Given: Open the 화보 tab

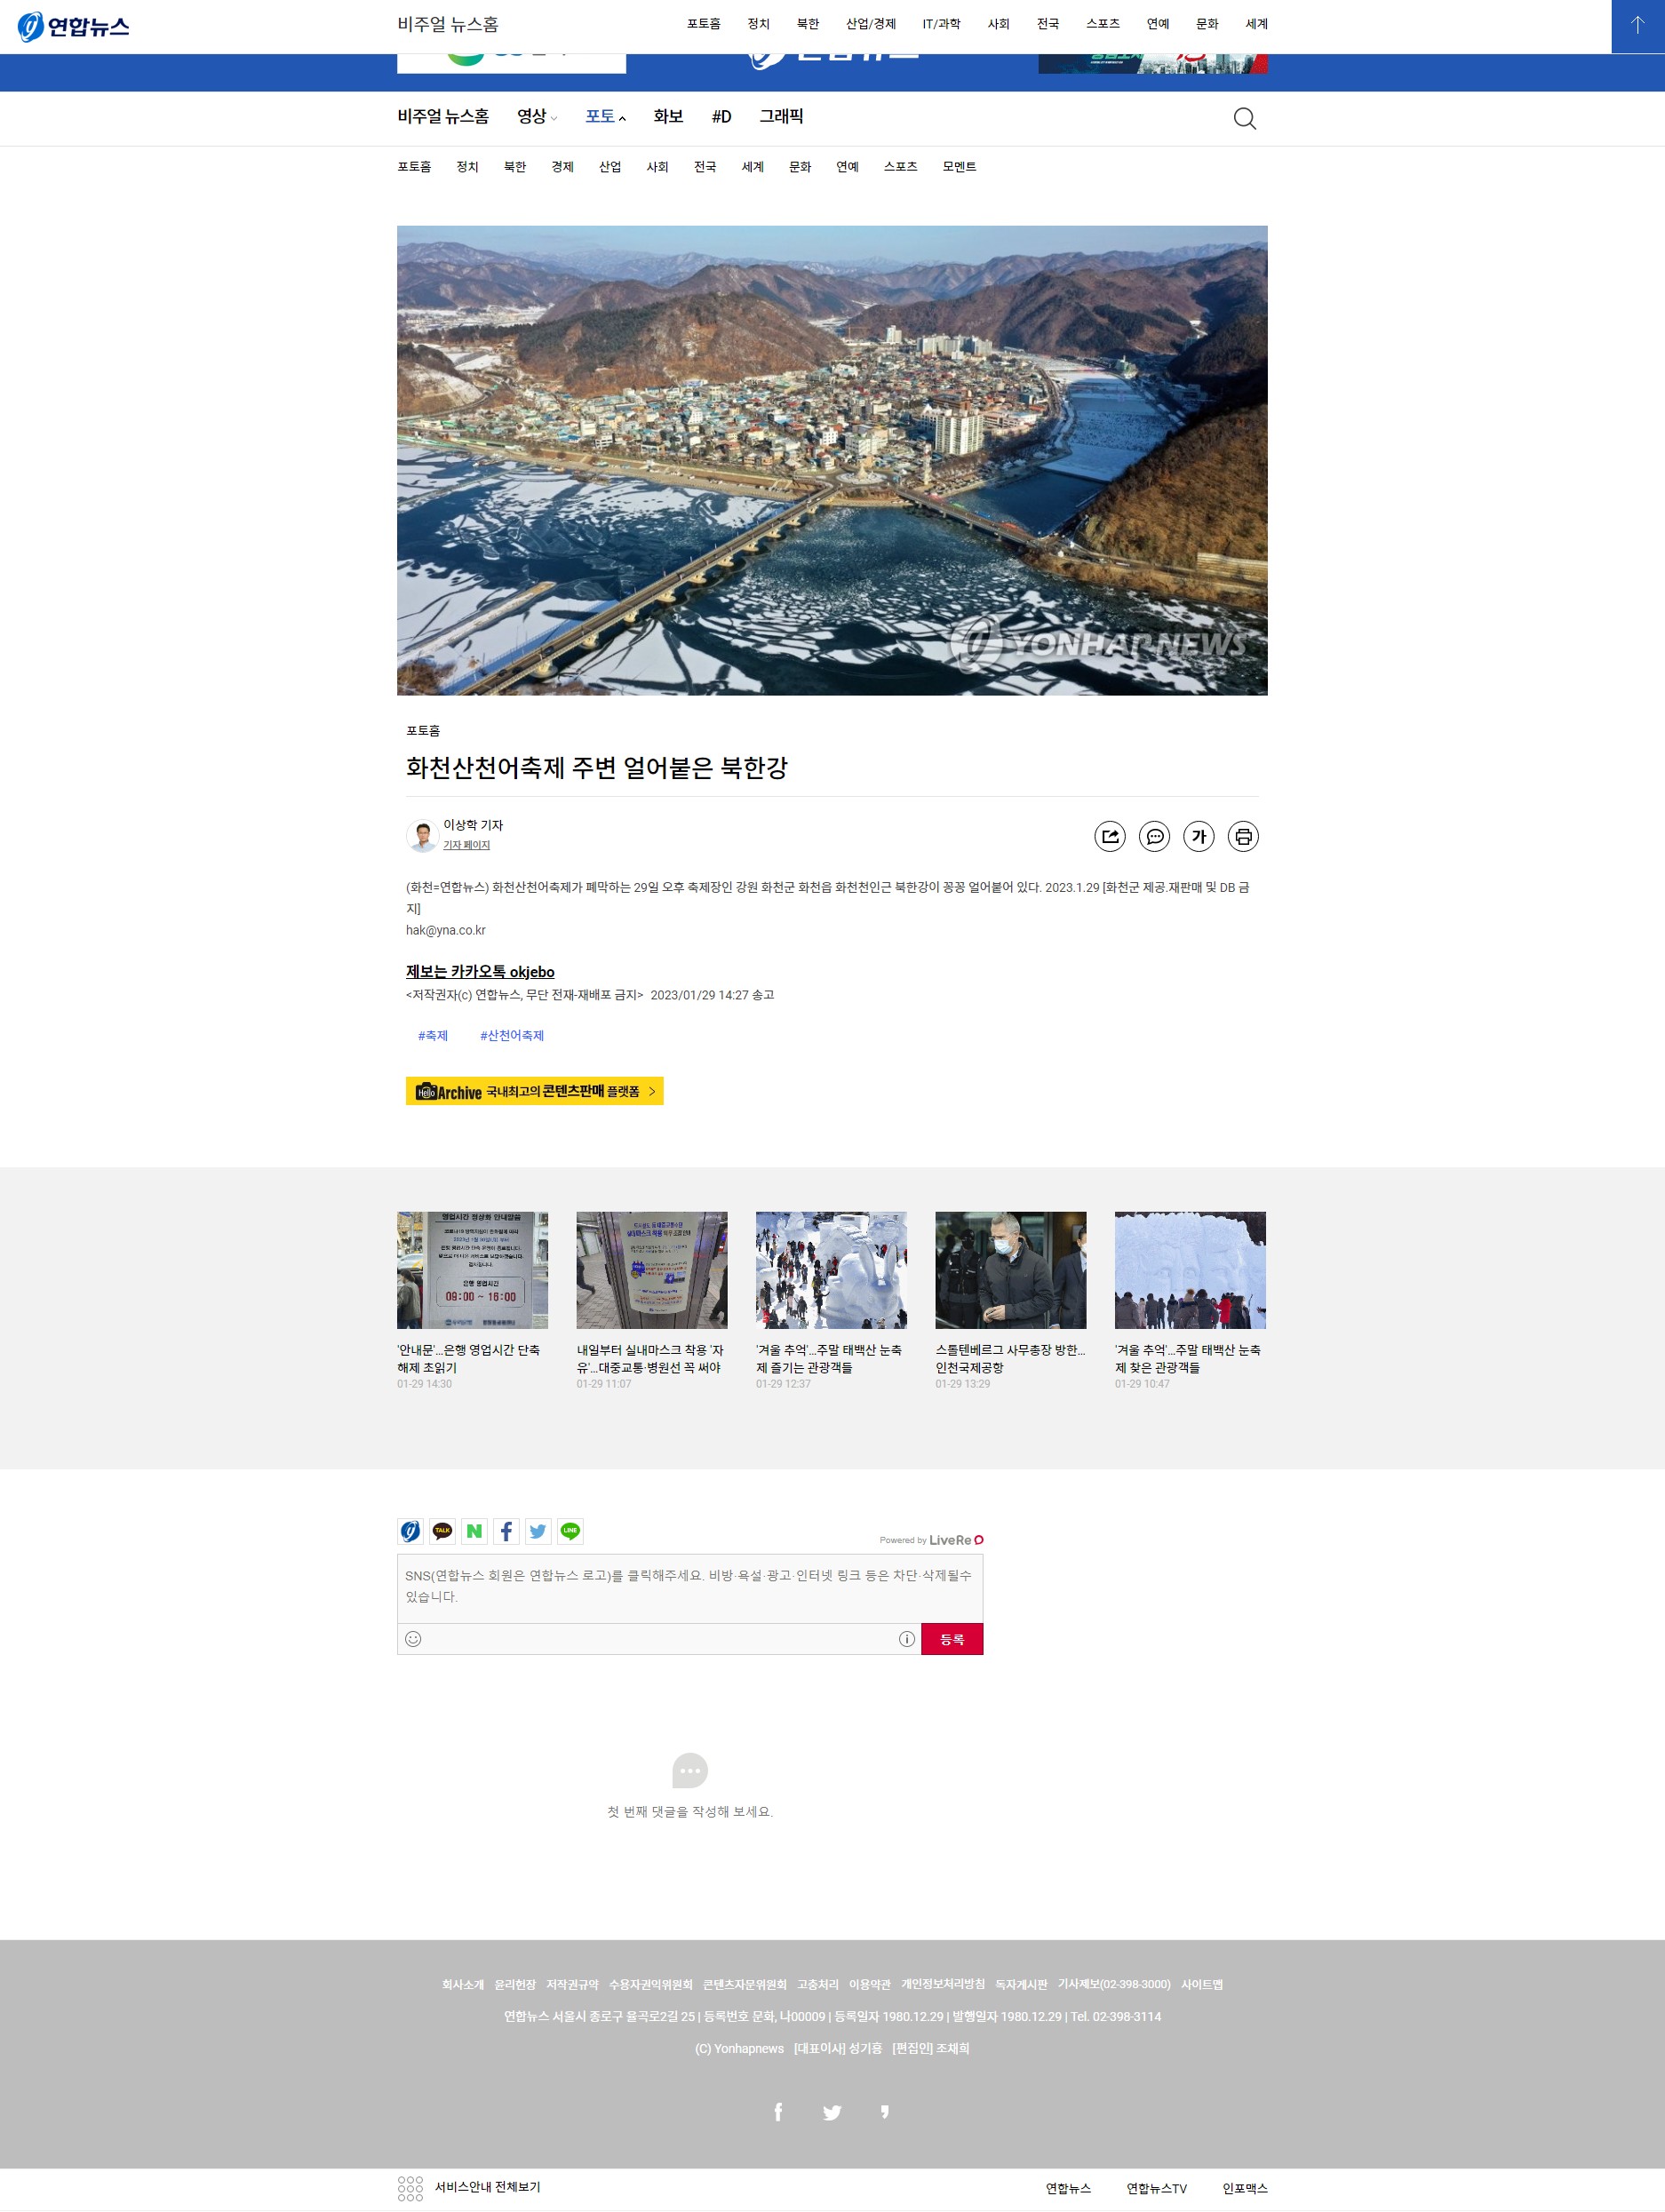Looking at the screenshot, I should (x=668, y=117).
